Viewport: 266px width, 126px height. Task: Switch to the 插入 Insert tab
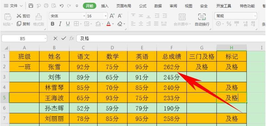tap(105, 6)
